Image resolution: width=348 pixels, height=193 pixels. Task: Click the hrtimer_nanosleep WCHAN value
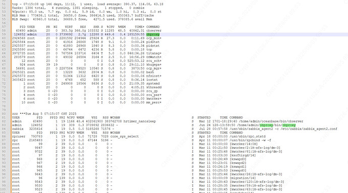(140, 121)
